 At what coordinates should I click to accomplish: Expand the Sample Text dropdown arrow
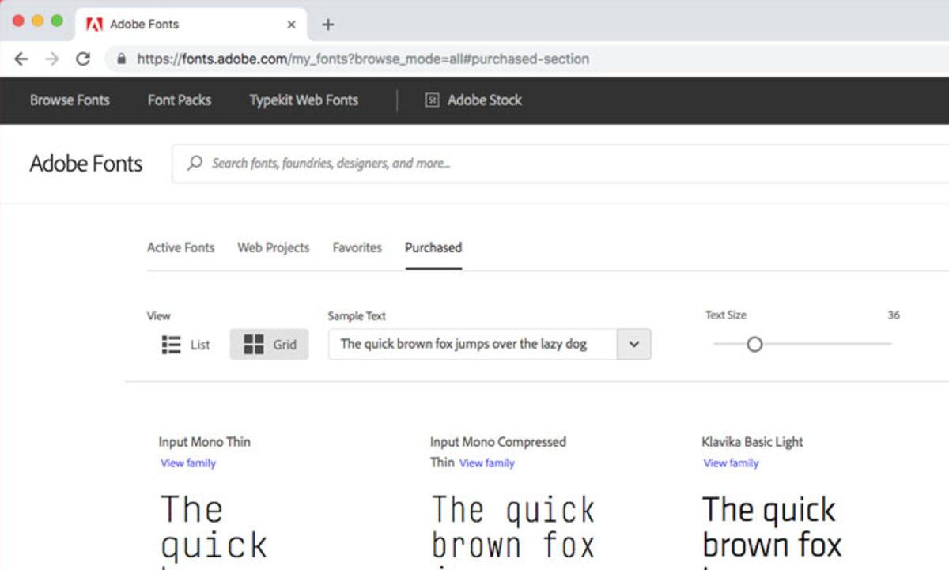tap(633, 345)
